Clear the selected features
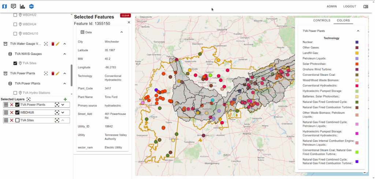The image size is (375, 179). coord(125,16)
